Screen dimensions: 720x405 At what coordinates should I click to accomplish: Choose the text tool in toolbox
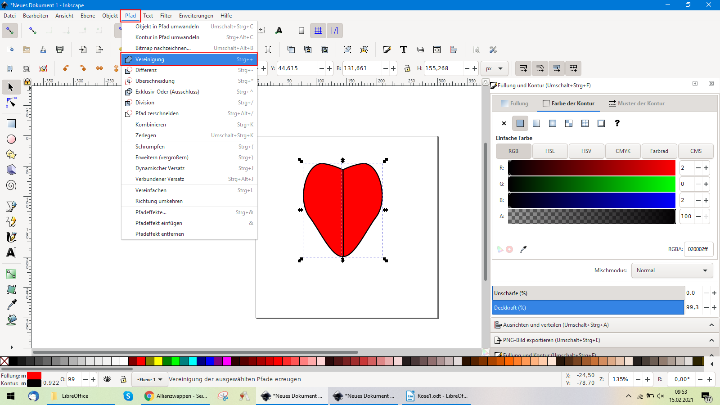tap(11, 252)
